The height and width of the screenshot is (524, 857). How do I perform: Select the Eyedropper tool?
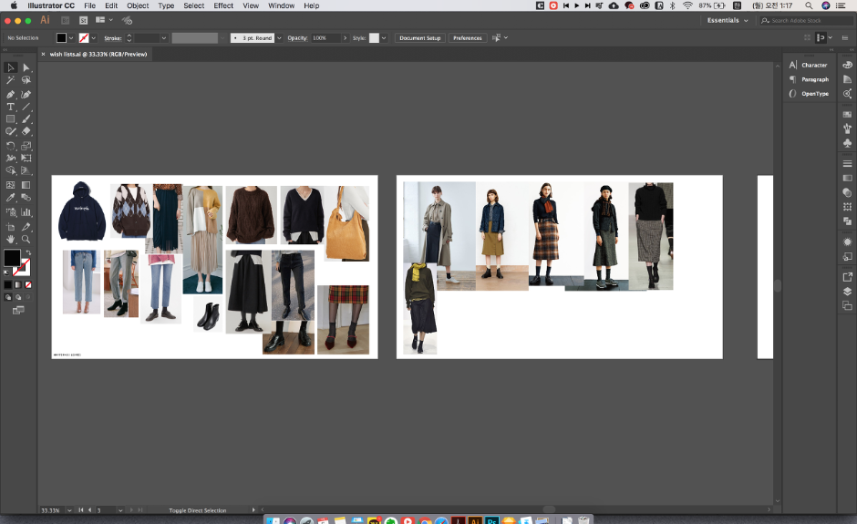point(11,197)
